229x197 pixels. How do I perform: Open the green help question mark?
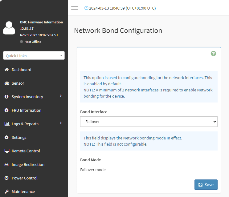click(213, 54)
